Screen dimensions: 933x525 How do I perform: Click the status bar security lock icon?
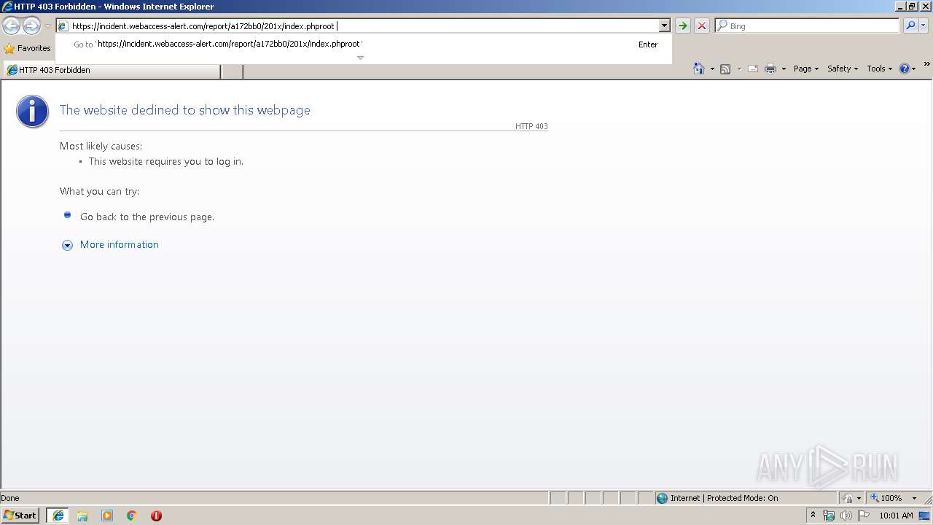click(x=848, y=498)
